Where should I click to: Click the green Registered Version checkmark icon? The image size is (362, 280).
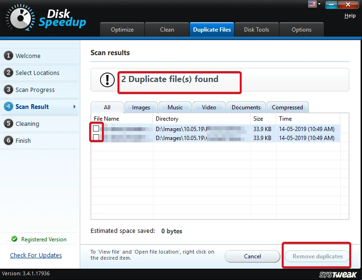(14, 239)
